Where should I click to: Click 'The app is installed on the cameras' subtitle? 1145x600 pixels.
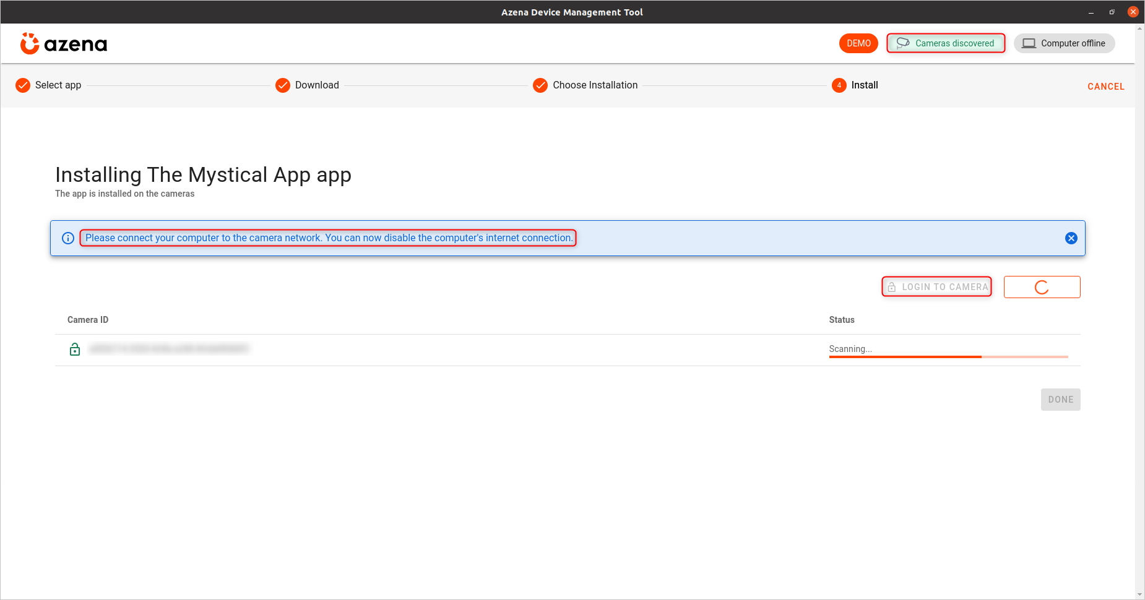[x=125, y=194]
